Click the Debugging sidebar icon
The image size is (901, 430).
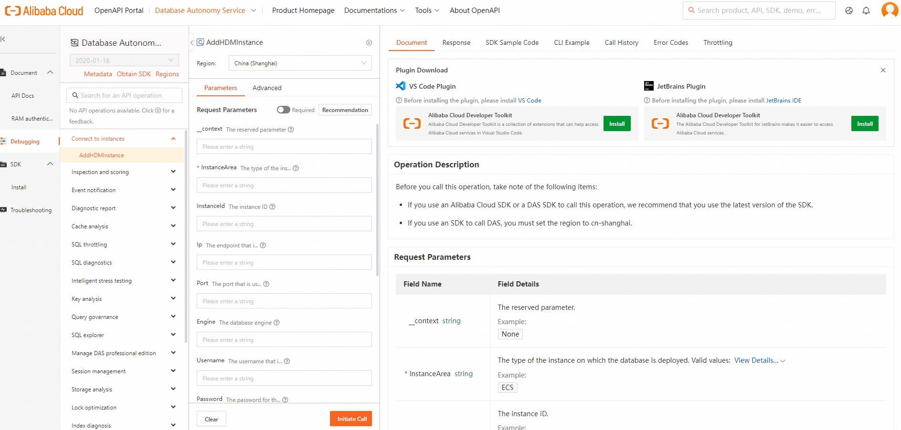pos(3,142)
